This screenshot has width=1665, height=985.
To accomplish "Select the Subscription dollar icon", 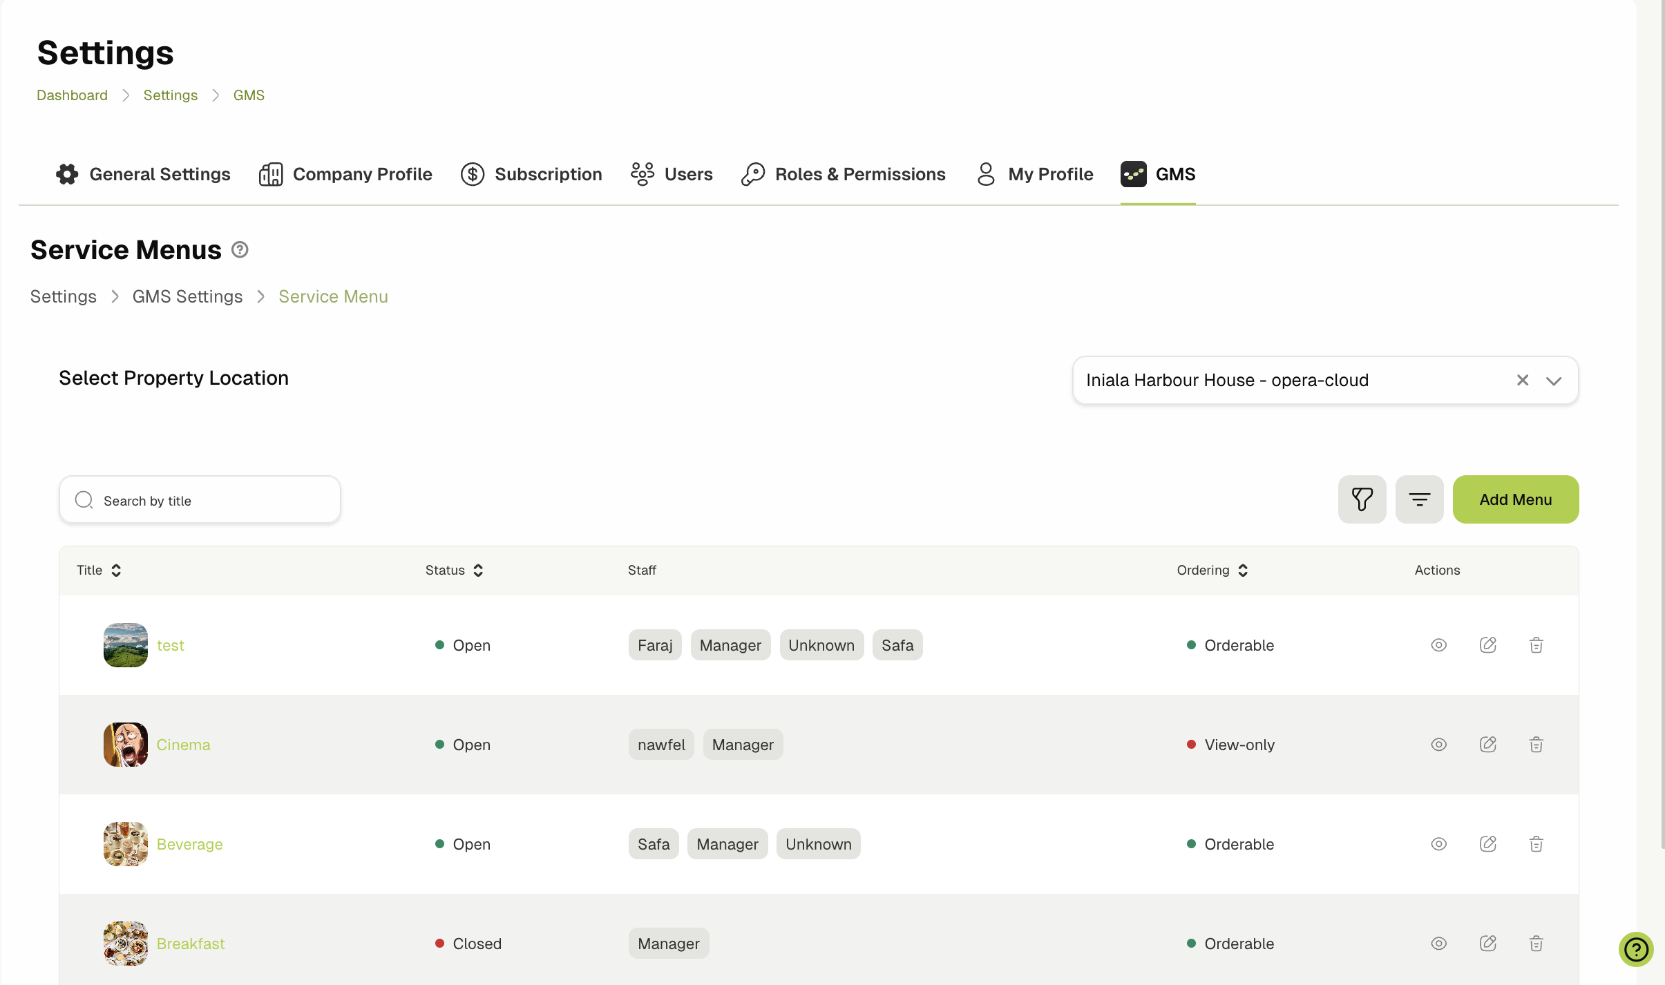I will 471,174.
